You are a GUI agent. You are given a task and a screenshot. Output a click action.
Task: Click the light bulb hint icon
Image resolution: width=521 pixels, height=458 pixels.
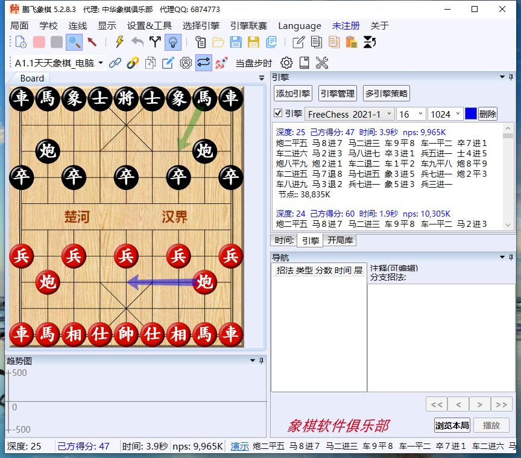[173, 42]
